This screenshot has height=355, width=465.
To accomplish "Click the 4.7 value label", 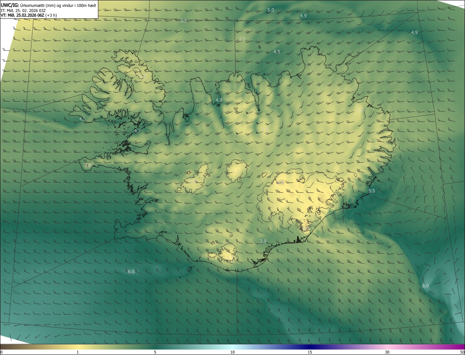I will (x=137, y=131).
